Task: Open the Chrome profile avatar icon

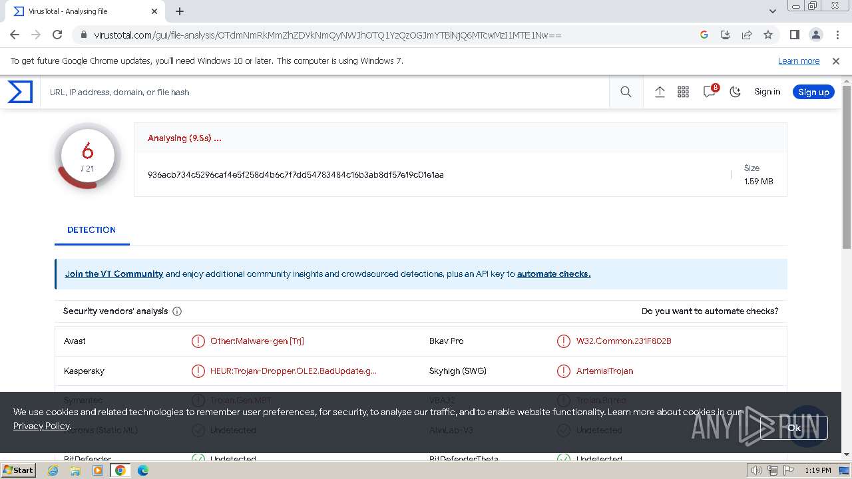Action: (x=815, y=35)
